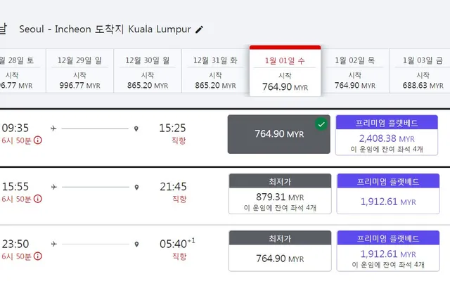
Task: Click the green checkmark on selected fare
Action: pyautogui.click(x=321, y=124)
